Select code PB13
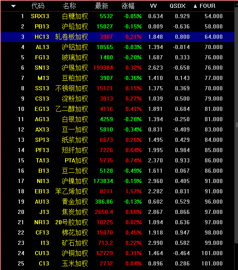This screenshot has height=270, width=238. (x=42, y=26)
